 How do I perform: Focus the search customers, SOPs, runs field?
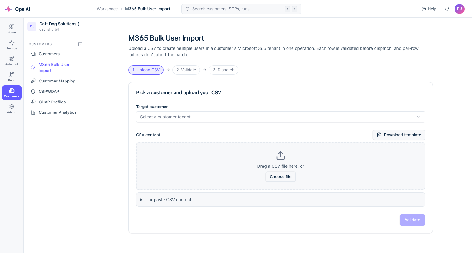click(241, 9)
